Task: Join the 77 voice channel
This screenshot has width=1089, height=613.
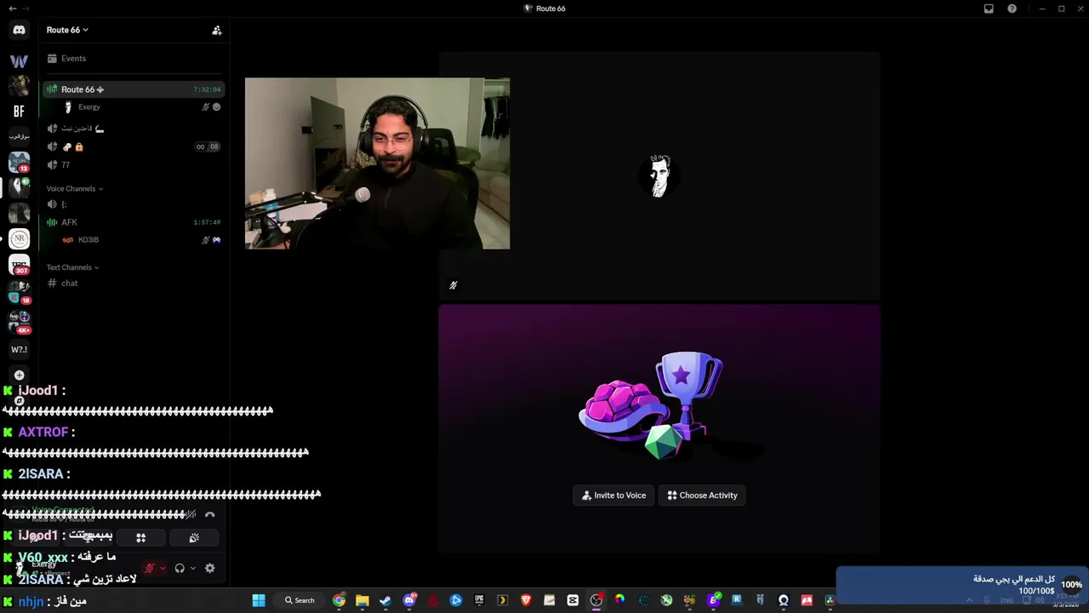Action: tap(134, 165)
